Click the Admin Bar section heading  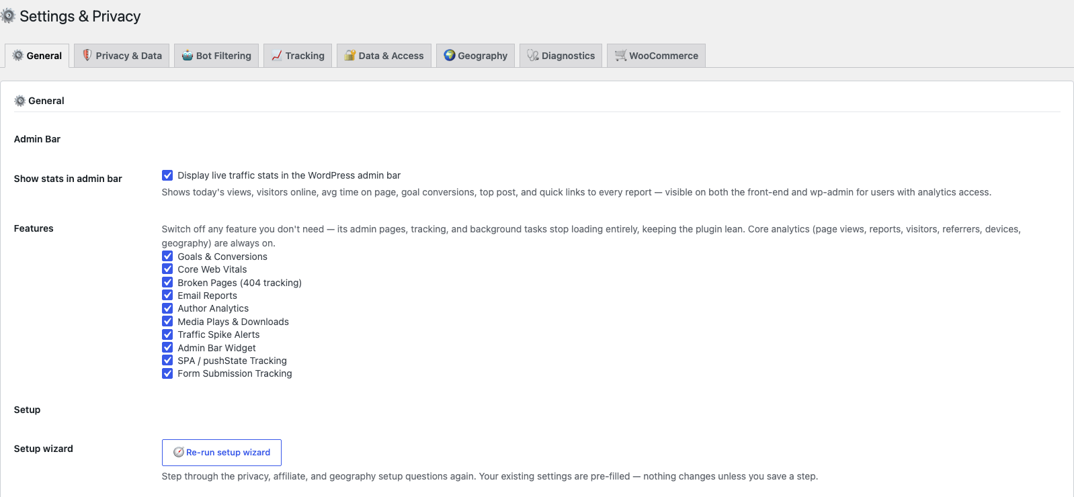pos(37,139)
